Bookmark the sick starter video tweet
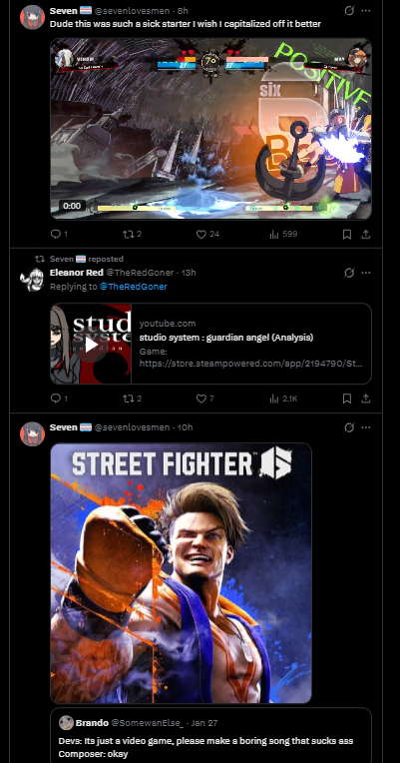The height and width of the screenshot is (763, 400). point(347,235)
